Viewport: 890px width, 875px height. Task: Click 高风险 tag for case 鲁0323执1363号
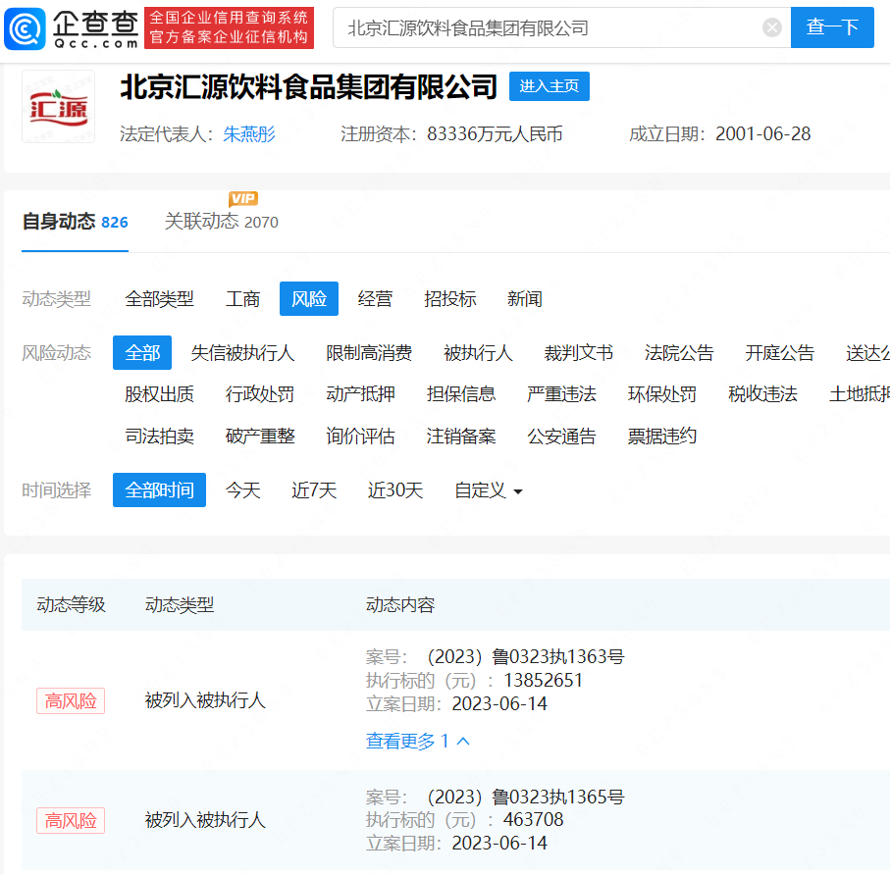pyautogui.click(x=71, y=700)
